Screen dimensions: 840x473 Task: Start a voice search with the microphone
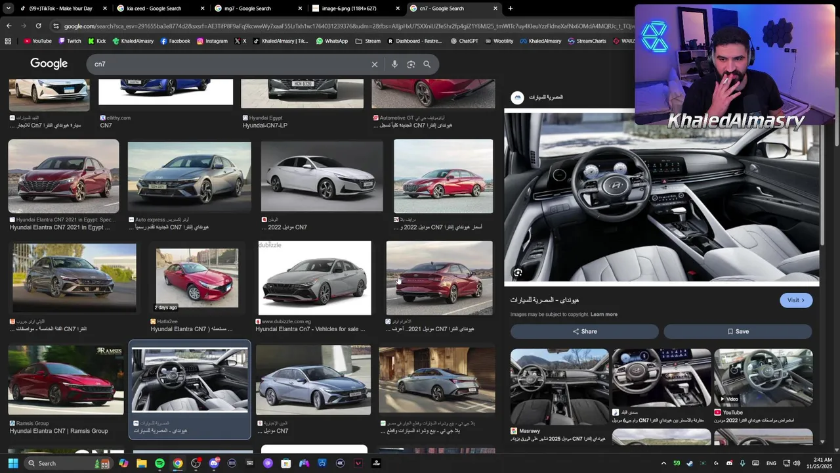[394, 64]
